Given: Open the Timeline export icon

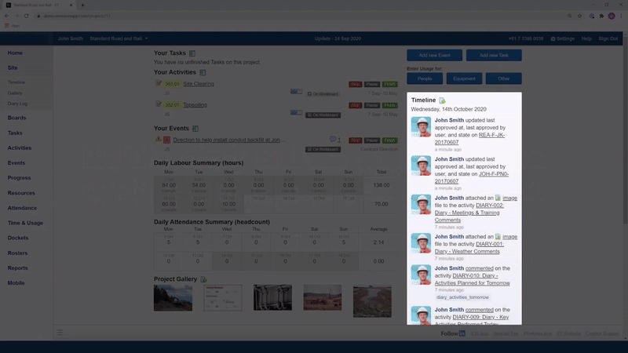Looking at the screenshot, I should coord(442,100).
